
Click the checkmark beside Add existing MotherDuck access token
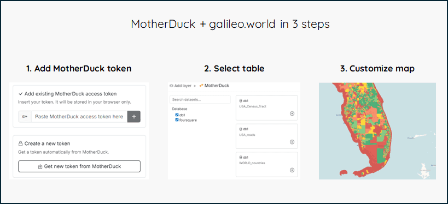(21, 93)
